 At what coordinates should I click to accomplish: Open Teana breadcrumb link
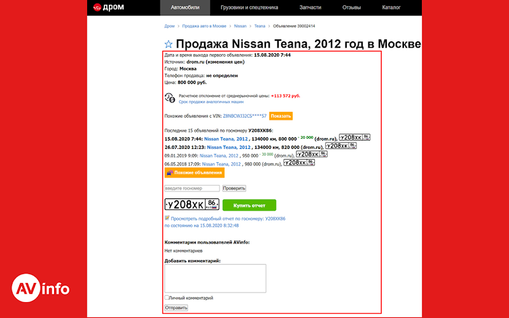[x=260, y=26]
